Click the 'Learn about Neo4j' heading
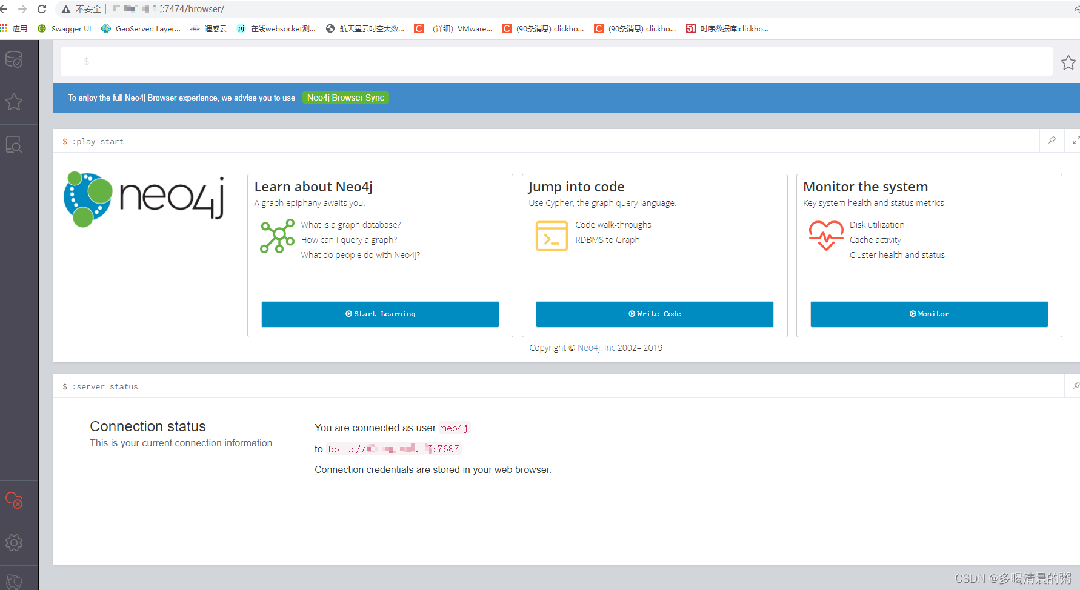This screenshot has width=1080, height=590. [313, 187]
